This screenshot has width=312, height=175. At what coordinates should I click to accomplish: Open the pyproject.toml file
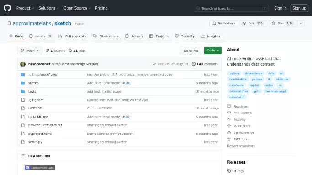click(x=40, y=134)
